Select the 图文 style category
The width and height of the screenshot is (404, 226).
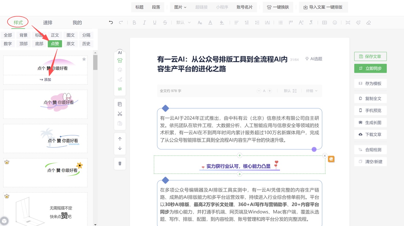pyautogui.click(x=70, y=35)
